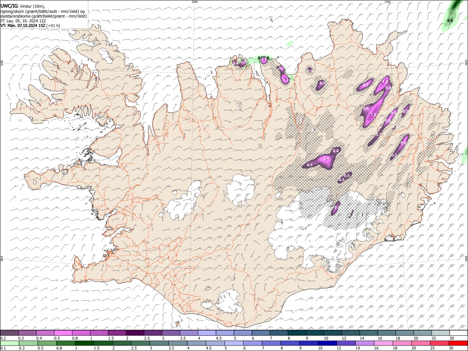Screen dimensions: 468x351
Task: Pick the deep blue 10 swatch in the rain legend
Action: pyautogui.click(x=327, y=343)
